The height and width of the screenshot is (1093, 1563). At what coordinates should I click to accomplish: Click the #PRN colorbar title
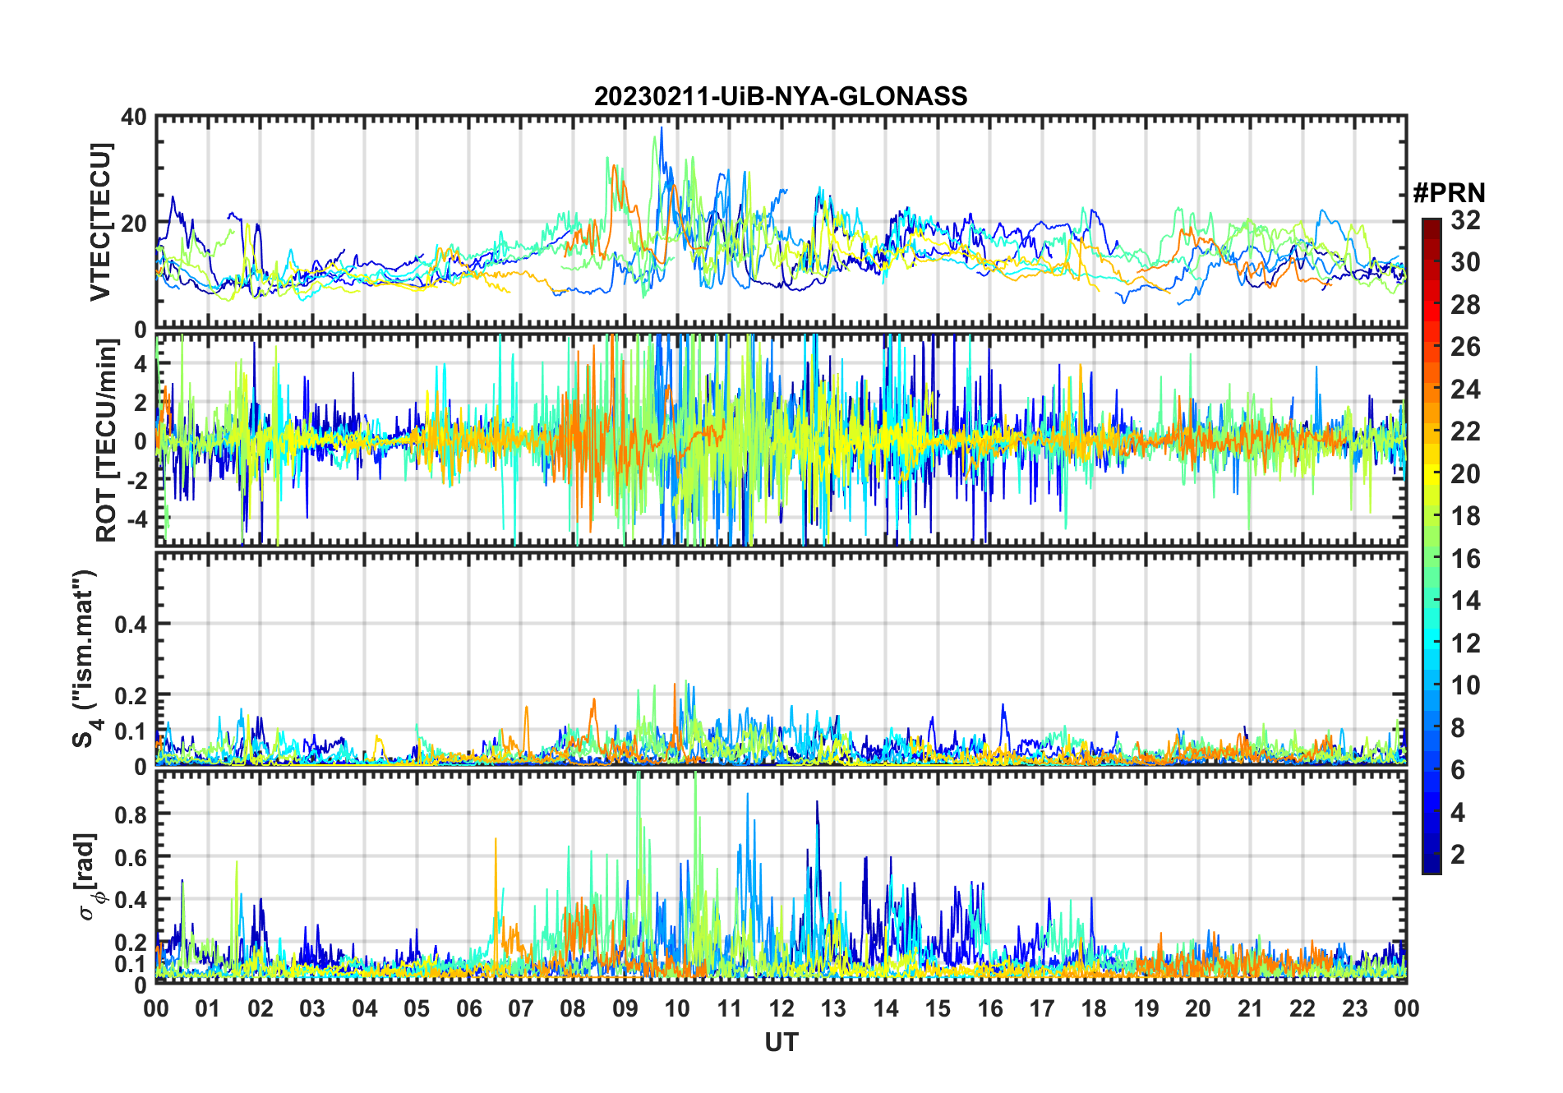tap(1449, 193)
